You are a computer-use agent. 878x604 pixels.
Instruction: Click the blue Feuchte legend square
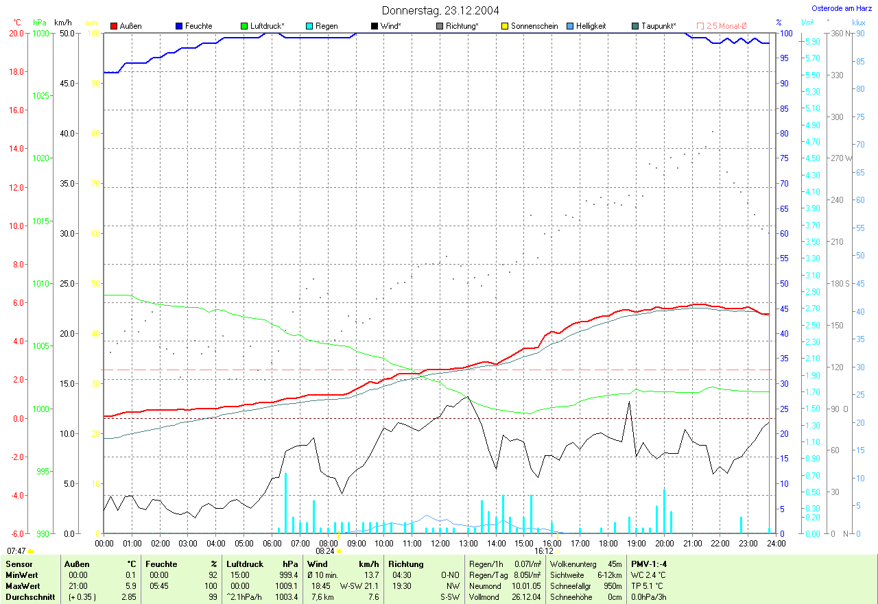[179, 26]
